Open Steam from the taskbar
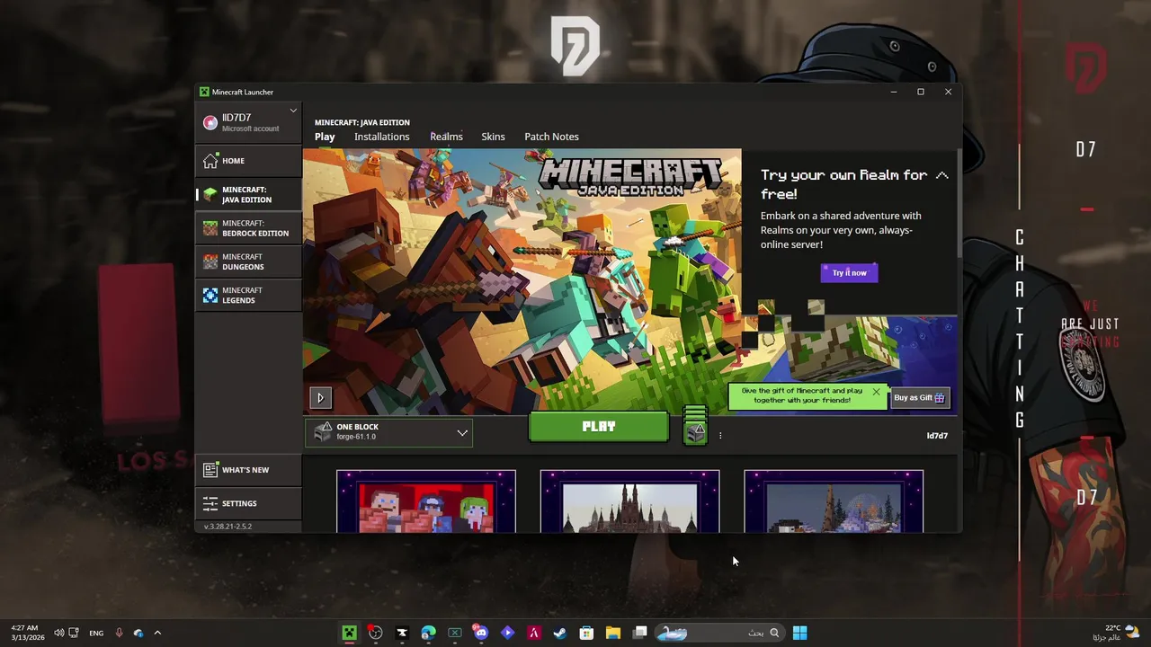Image resolution: width=1151 pixels, height=647 pixels. click(559, 633)
